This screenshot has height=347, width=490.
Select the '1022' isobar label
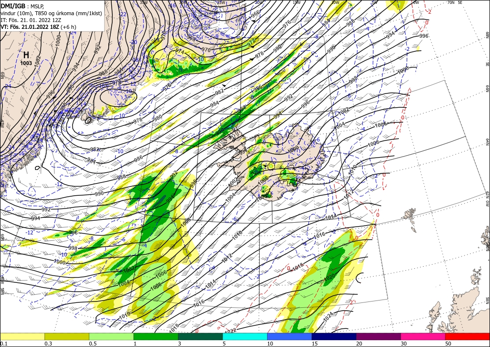pos(230,331)
